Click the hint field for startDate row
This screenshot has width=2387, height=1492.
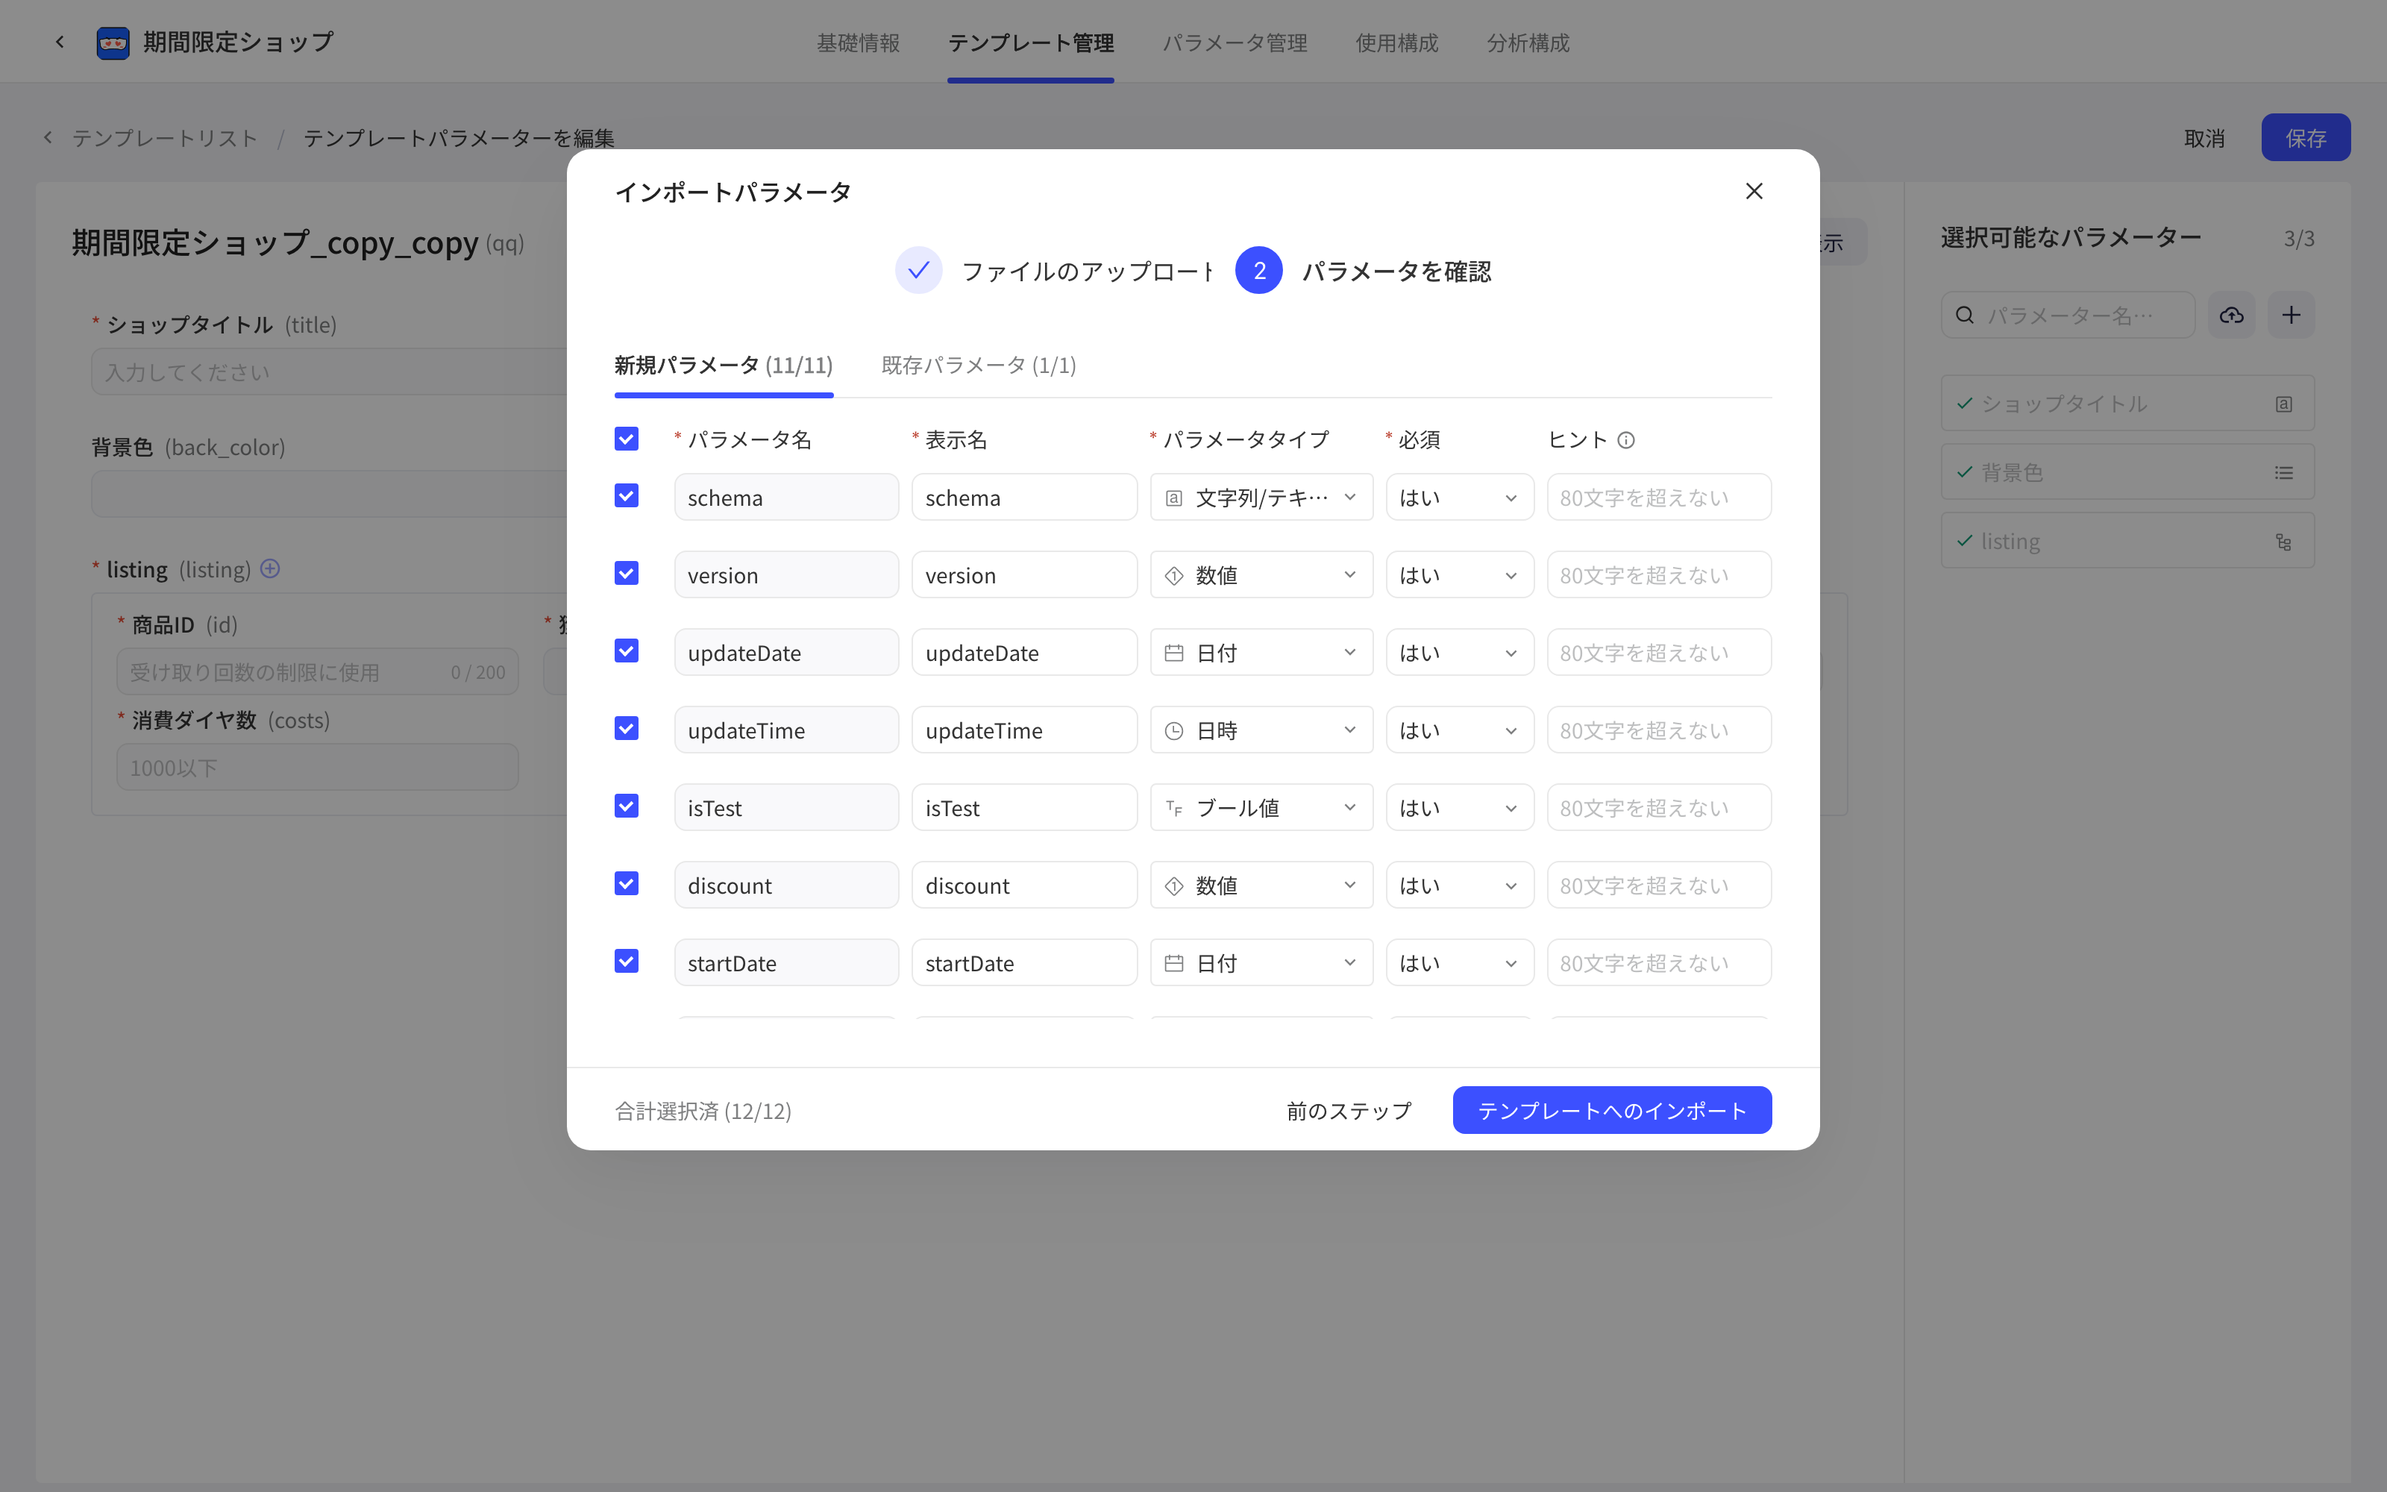pyautogui.click(x=1659, y=963)
